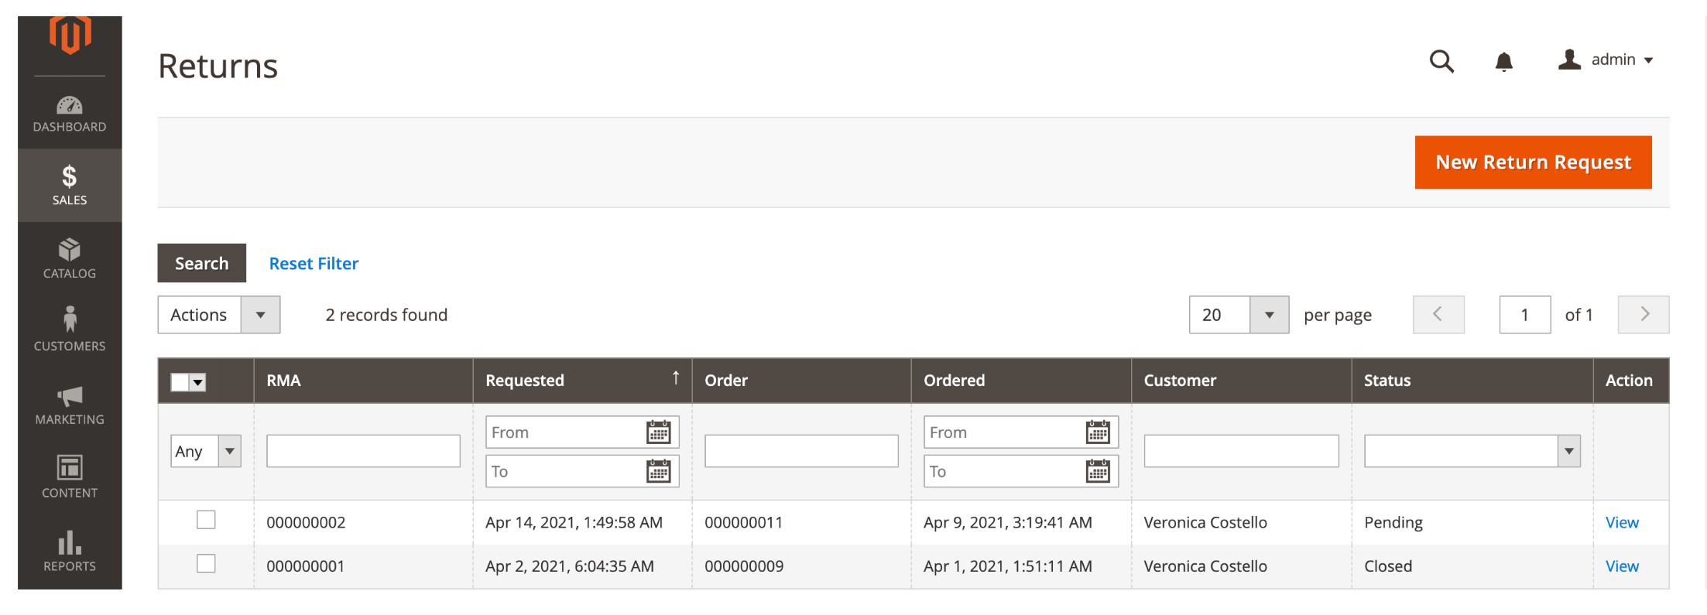The width and height of the screenshot is (1707, 615).
Task: Select the Sales sidebar menu item
Action: [x=69, y=183]
